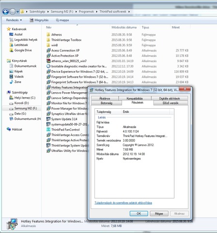Open Letöltések folder in sidebar

pyautogui.click(x=21, y=45)
